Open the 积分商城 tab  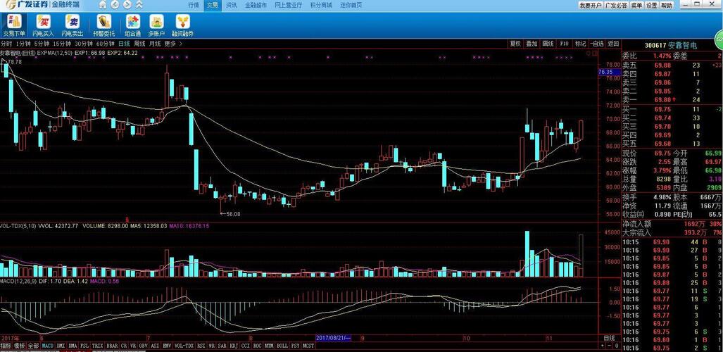click(x=321, y=5)
